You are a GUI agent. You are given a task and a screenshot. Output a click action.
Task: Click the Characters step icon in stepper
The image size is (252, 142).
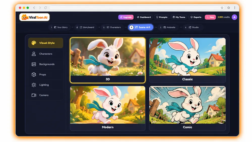point(108,27)
